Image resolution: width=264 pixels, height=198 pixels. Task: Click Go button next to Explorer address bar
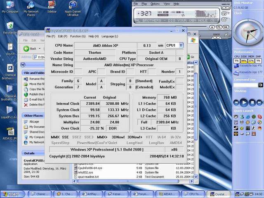pos(191,57)
